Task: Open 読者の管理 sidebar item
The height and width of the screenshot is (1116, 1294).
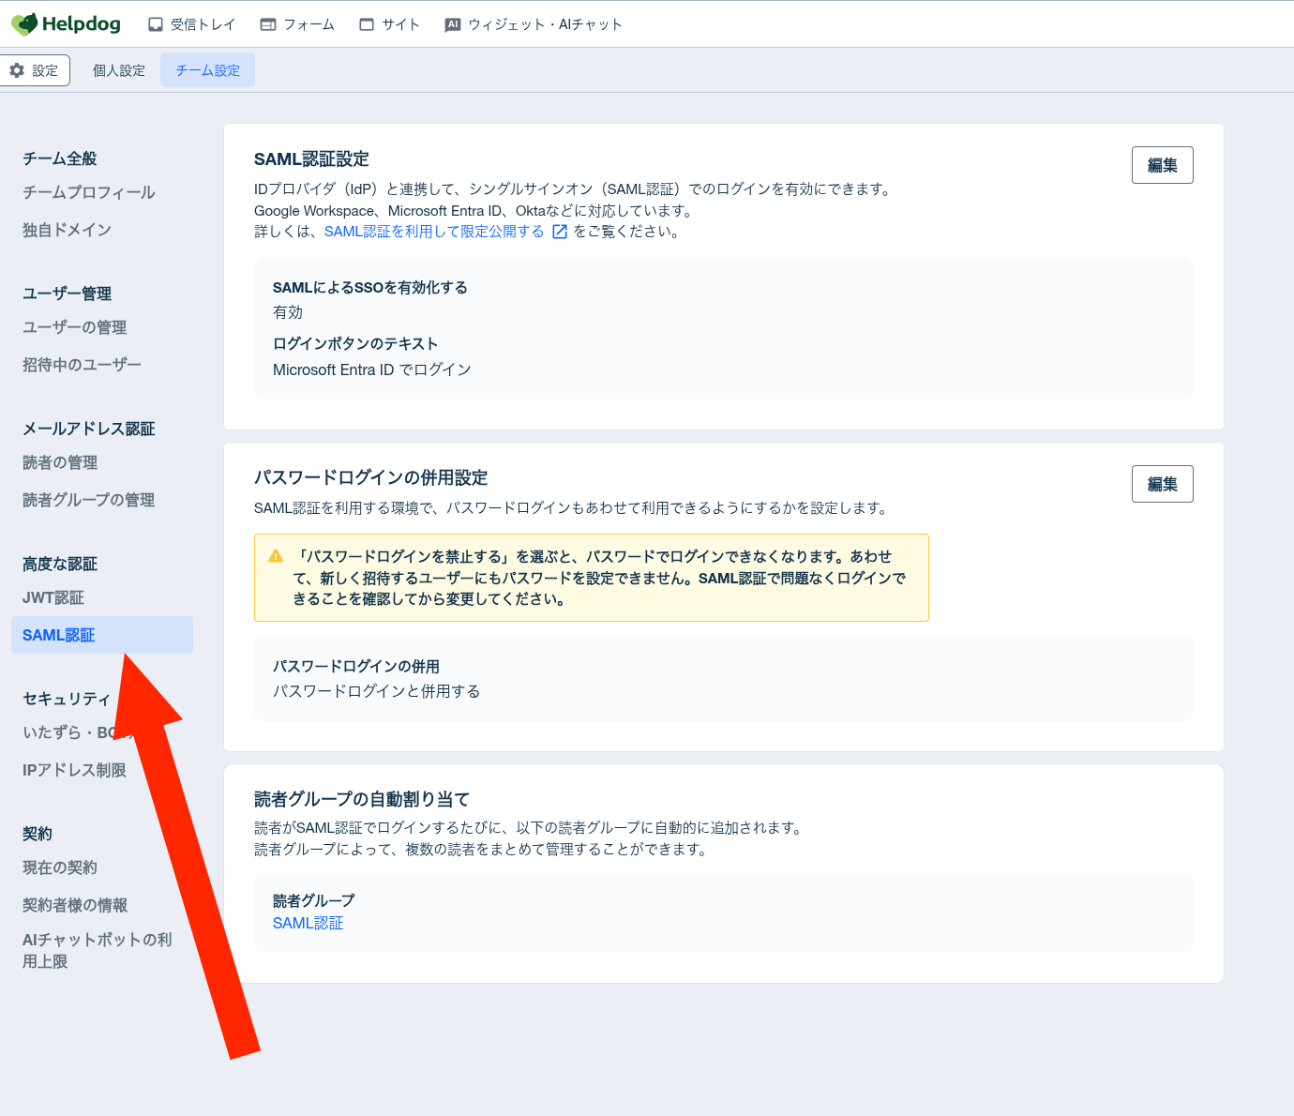Action: (x=60, y=462)
